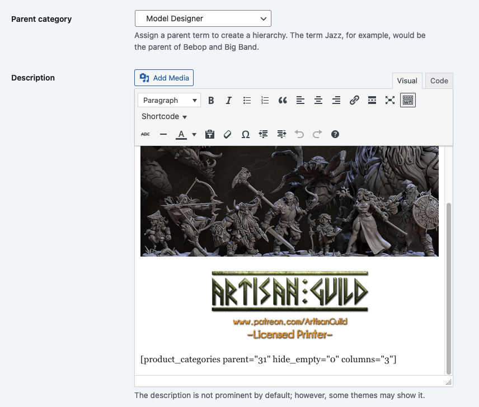Toggle paste as text
This screenshot has height=407, width=479.
click(x=209, y=134)
